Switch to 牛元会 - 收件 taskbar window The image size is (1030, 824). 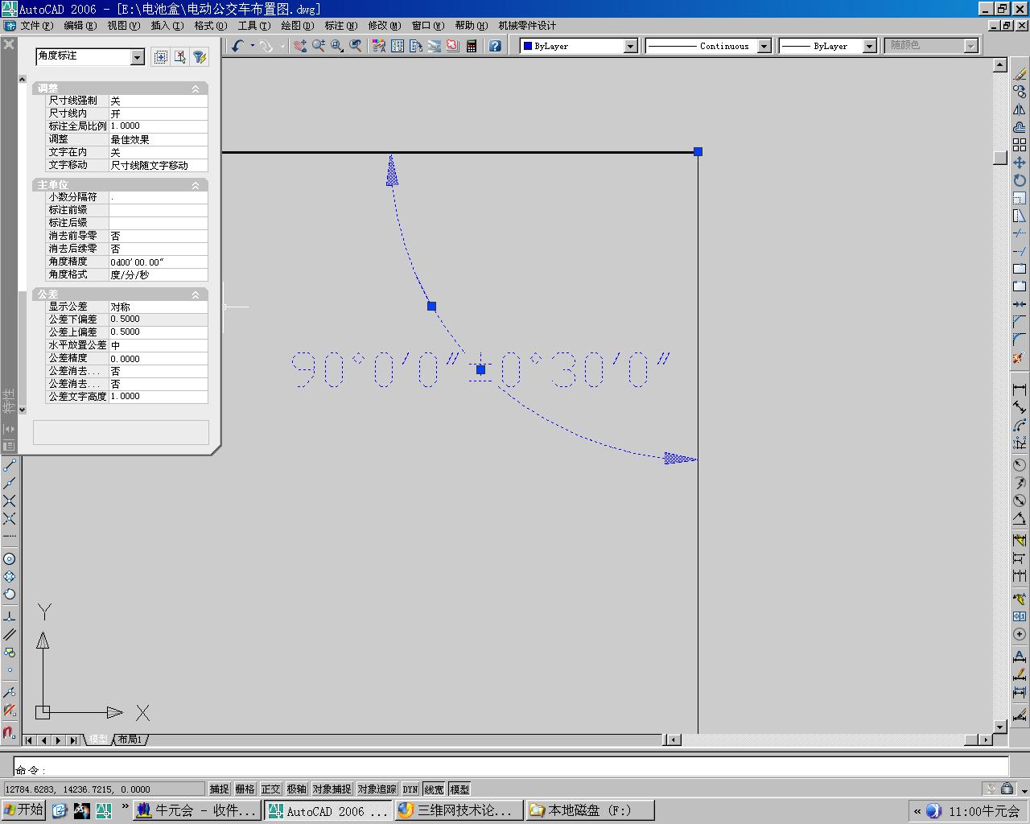[196, 810]
